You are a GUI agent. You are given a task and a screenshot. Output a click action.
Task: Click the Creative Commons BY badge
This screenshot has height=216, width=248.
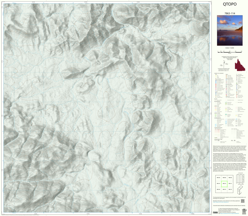(215, 212)
